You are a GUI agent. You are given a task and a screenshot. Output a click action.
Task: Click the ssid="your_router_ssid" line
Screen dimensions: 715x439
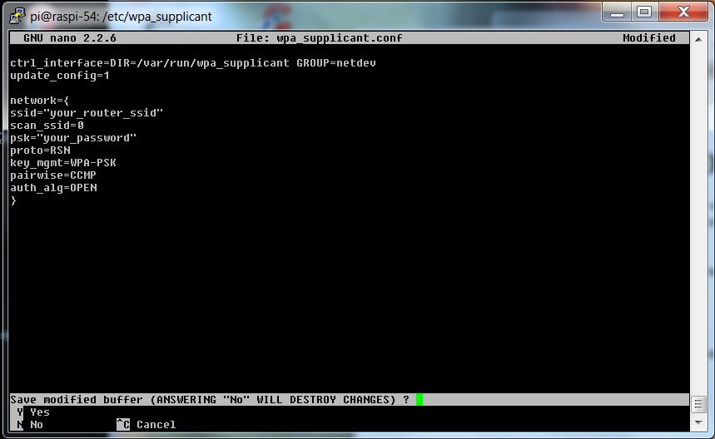[87, 113]
